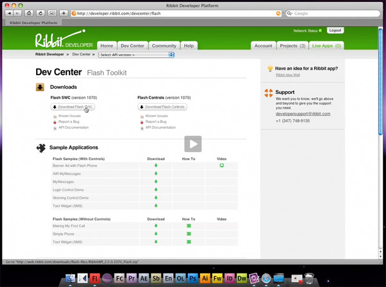This screenshot has width=386, height=287.
Task: Click the Dev Center breadcrumb link
Action: click(81, 54)
